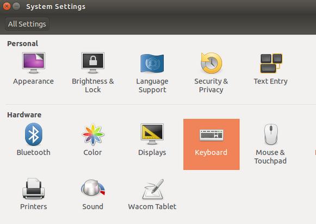The image size is (316, 224).
Task: Open Bluetooth settings
Action: (x=34, y=139)
